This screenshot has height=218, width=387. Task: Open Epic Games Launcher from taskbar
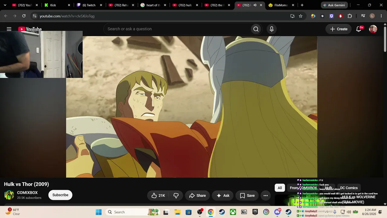coord(255,212)
